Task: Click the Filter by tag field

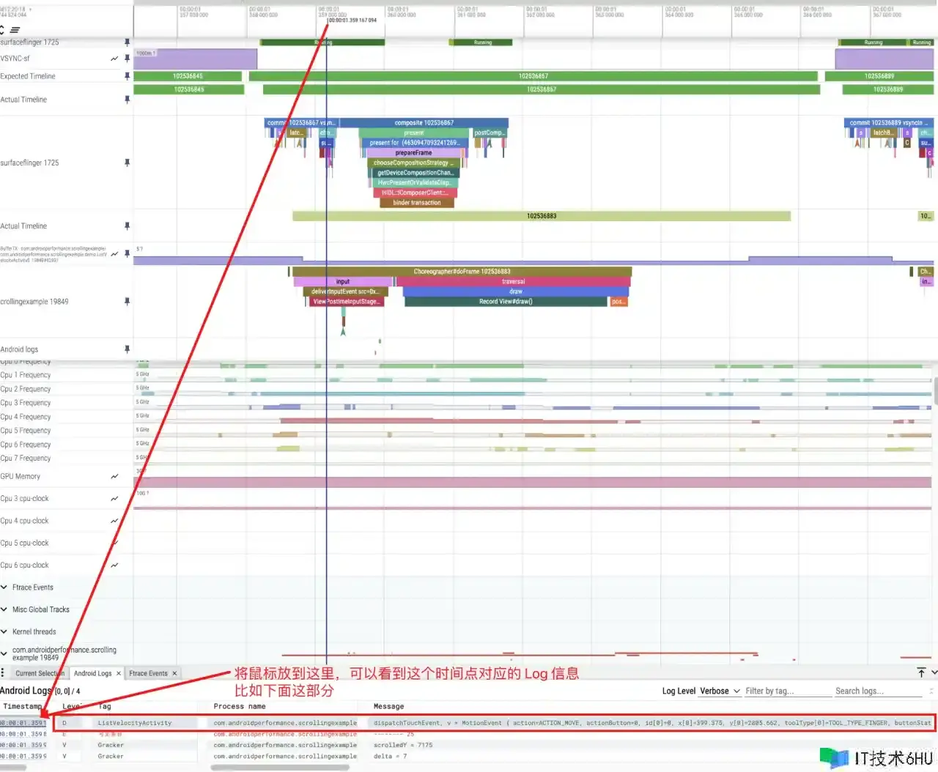Action: [x=785, y=691]
